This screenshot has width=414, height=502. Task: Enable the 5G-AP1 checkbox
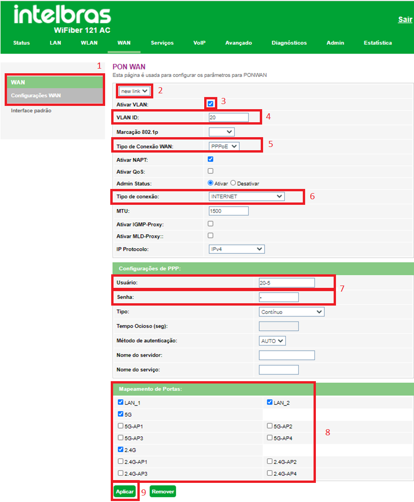pyautogui.click(x=121, y=426)
